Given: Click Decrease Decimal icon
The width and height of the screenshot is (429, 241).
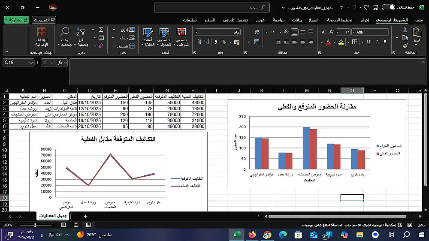Looking at the screenshot, I should [199, 42].
